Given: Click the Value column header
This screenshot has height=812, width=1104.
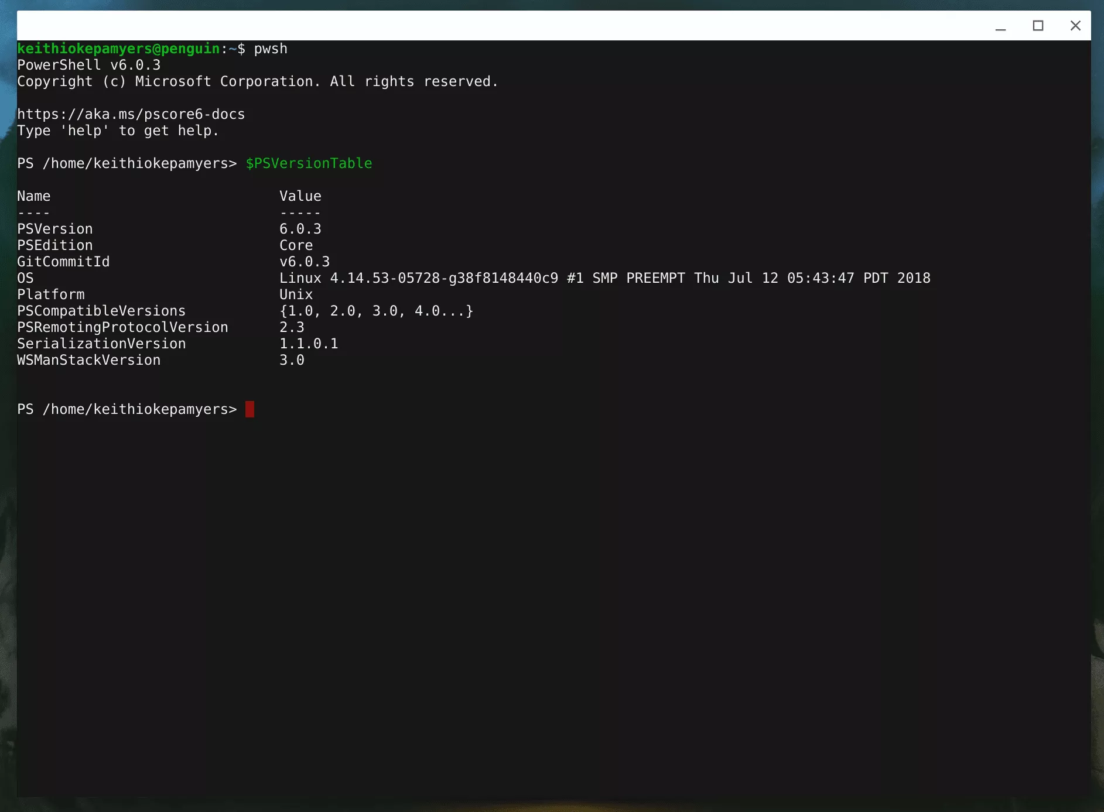Looking at the screenshot, I should click(x=300, y=196).
